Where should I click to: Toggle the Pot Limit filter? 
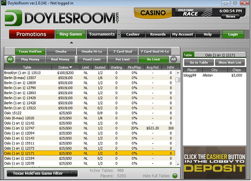pos(123,60)
